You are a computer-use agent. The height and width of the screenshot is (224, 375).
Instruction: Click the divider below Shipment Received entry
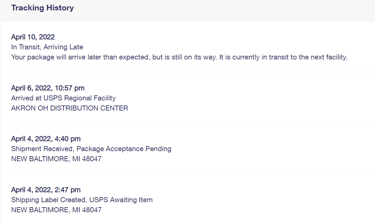(x=193, y=174)
